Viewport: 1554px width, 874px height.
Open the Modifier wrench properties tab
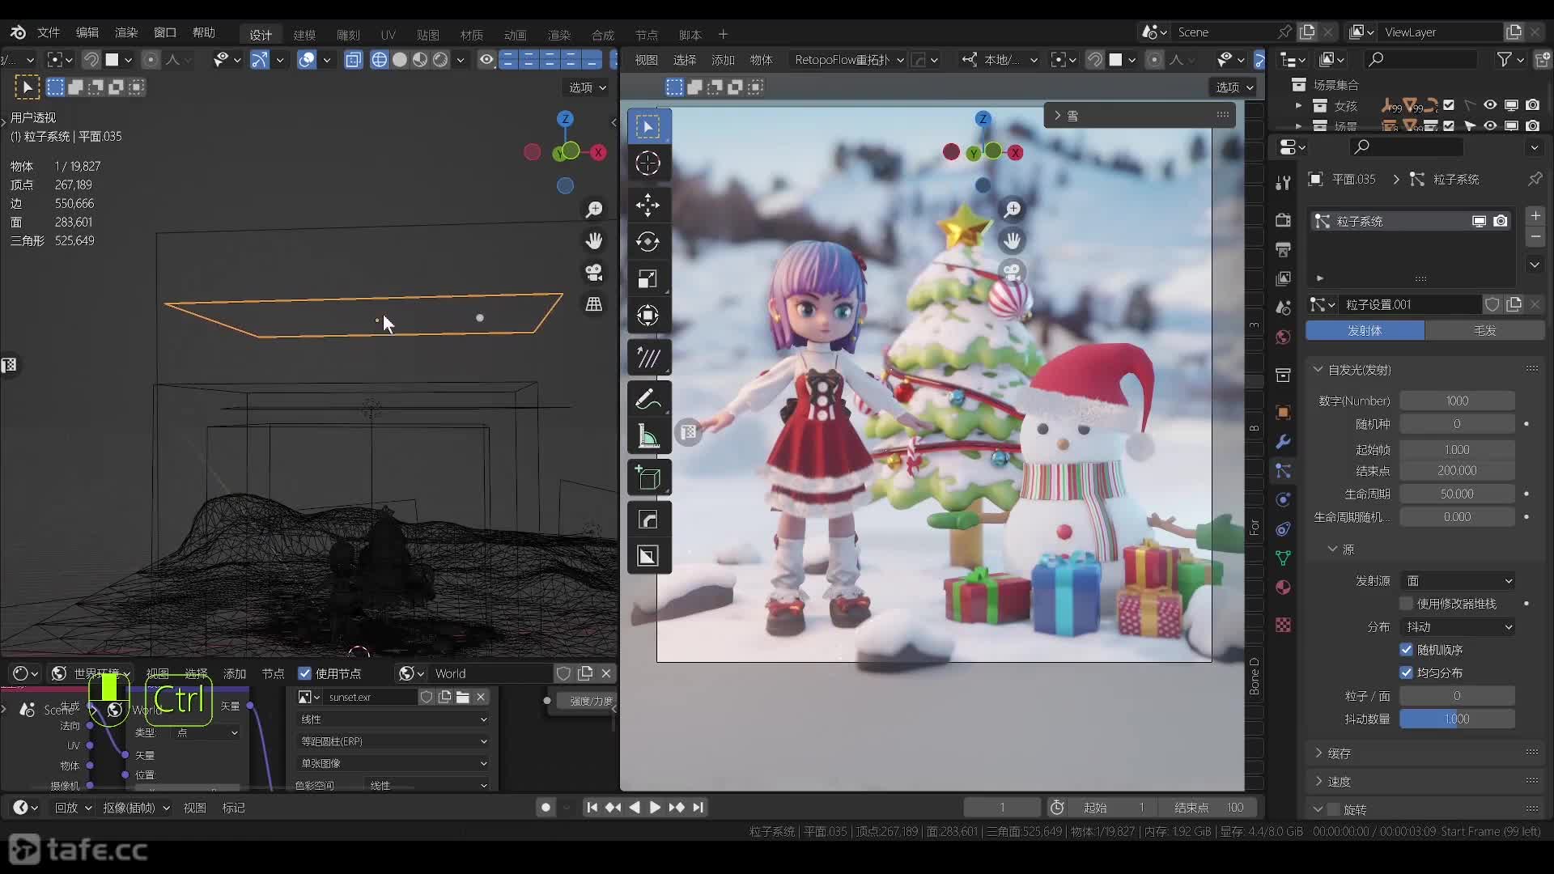click(x=1283, y=442)
